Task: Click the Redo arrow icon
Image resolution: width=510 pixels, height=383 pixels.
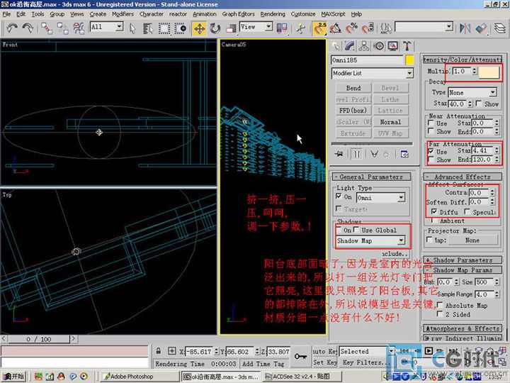Action: [x=28, y=28]
